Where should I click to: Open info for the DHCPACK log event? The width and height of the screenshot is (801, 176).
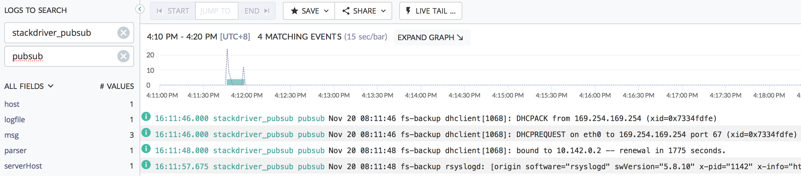pyautogui.click(x=146, y=117)
